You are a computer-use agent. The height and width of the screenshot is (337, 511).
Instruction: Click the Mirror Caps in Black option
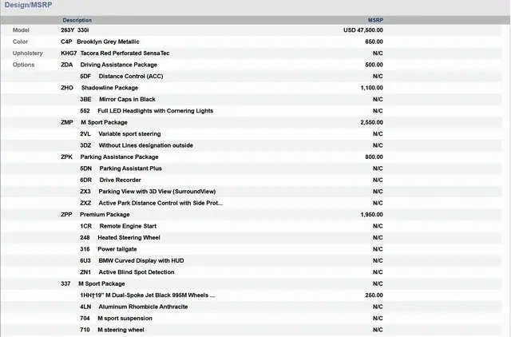click(127, 99)
